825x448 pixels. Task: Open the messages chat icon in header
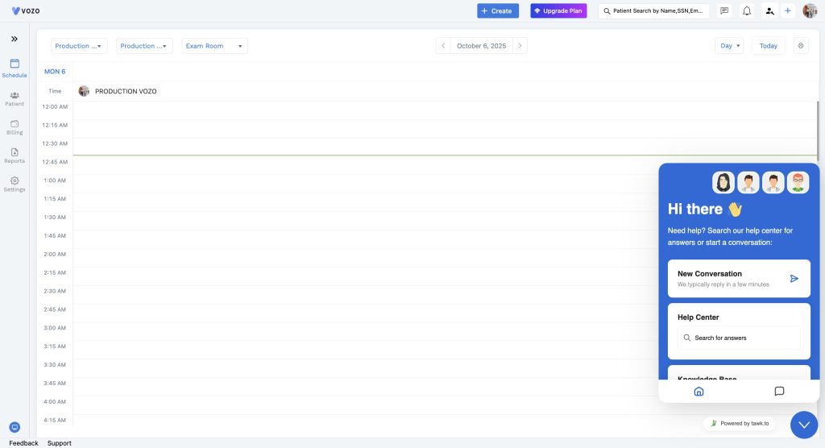724,10
